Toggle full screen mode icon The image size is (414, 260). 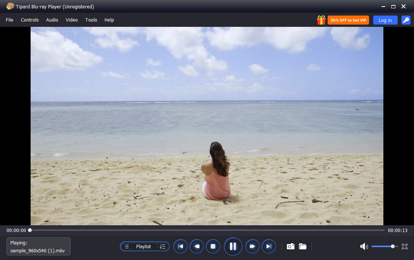point(405,246)
